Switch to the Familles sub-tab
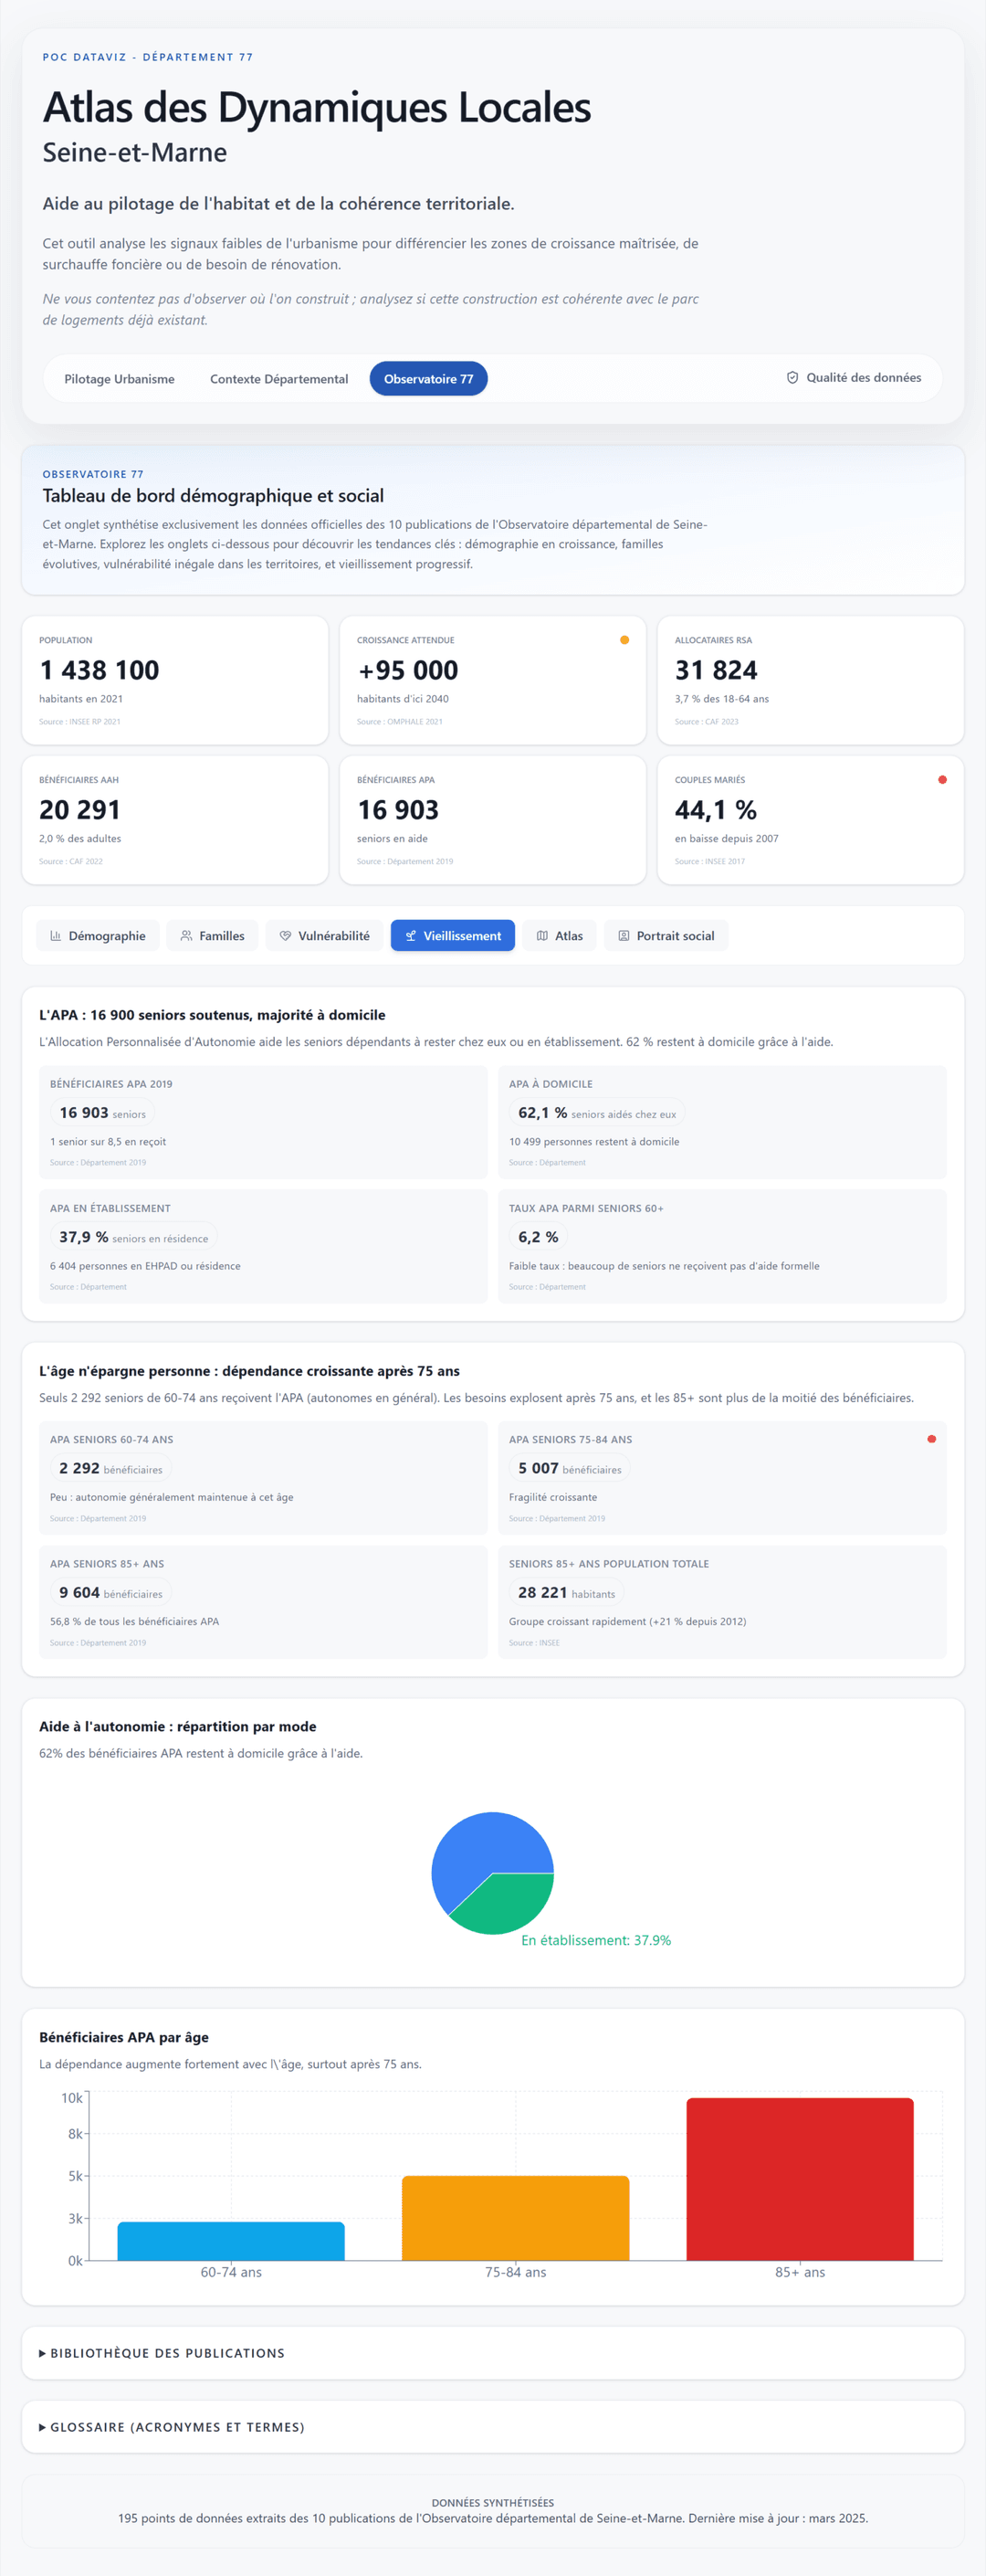The width and height of the screenshot is (986, 2576). (212, 936)
